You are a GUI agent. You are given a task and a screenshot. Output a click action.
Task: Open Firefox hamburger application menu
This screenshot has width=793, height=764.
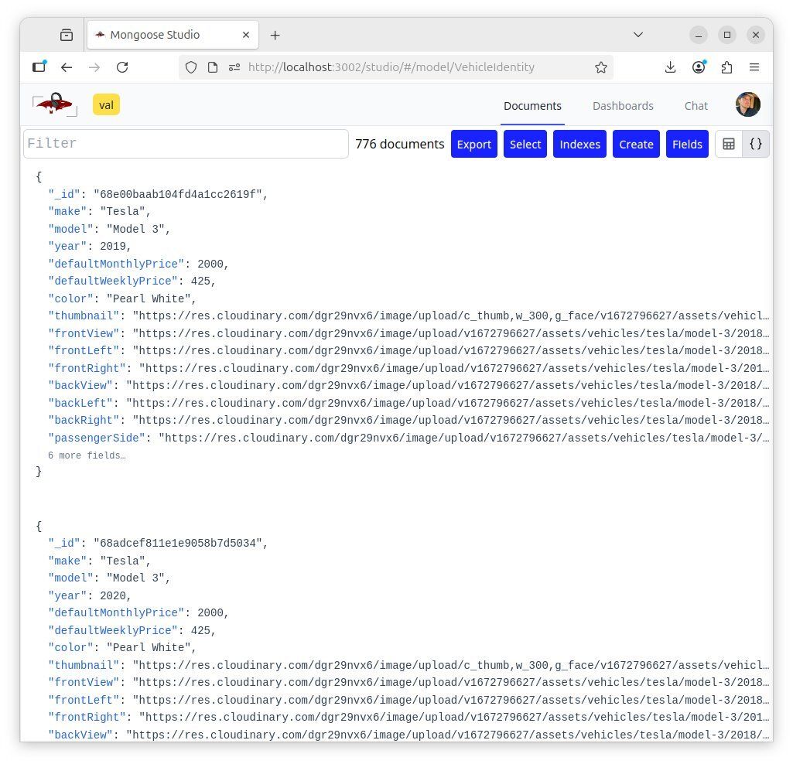pos(754,67)
